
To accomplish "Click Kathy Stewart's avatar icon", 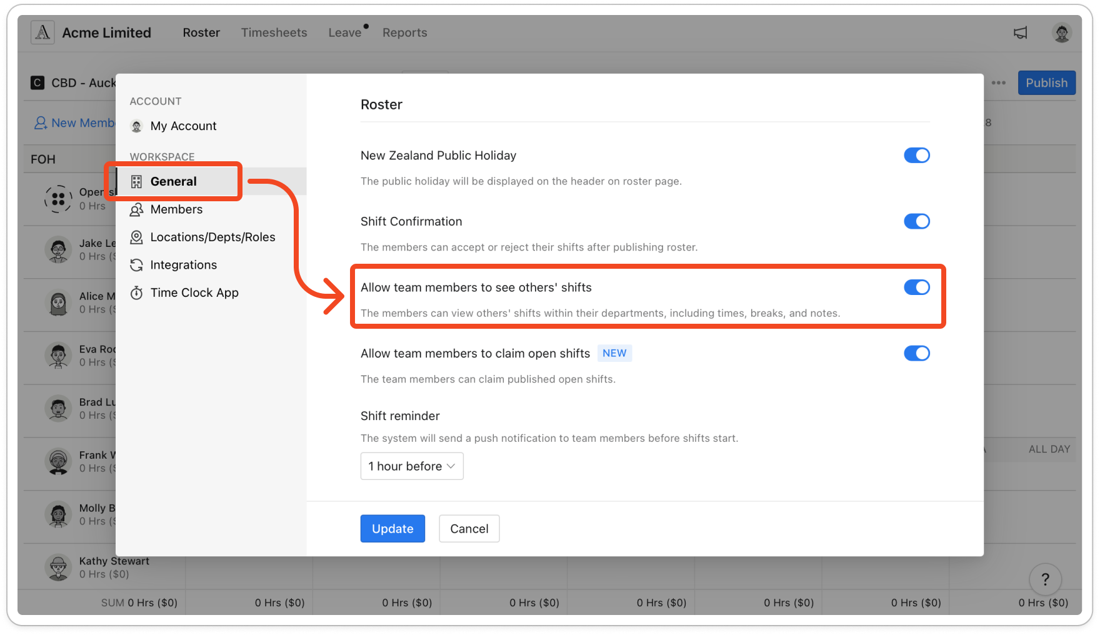I will click(x=58, y=567).
